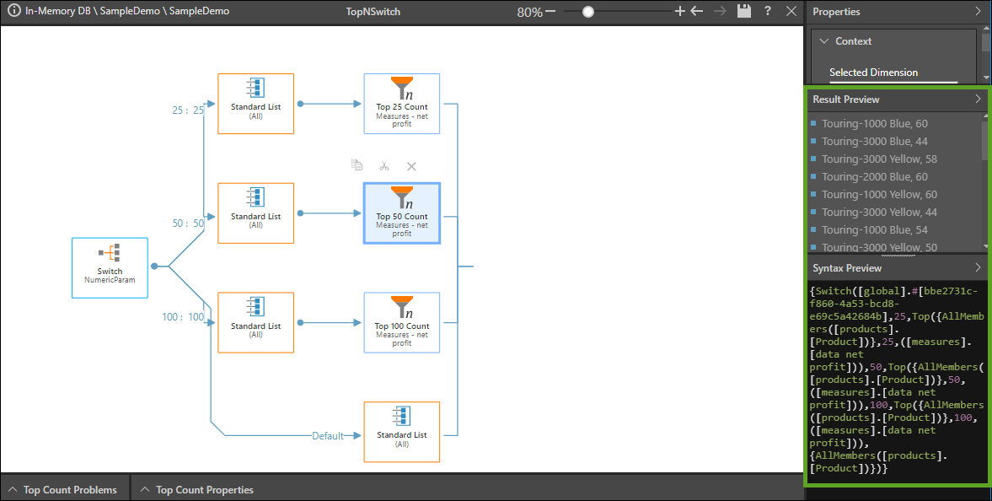Expand the Result Preview panel arrow

(x=978, y=100)
